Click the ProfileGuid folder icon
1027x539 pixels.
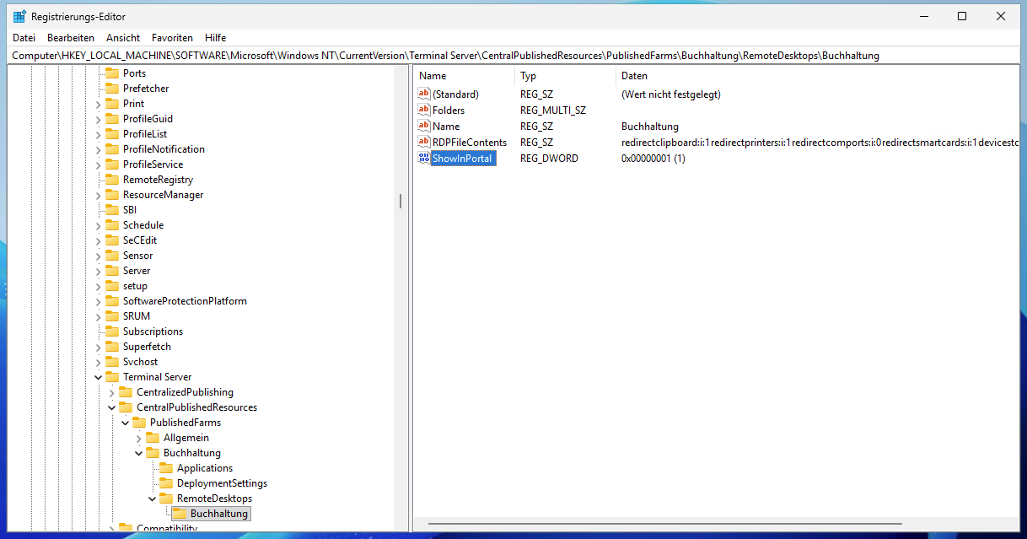111,119
